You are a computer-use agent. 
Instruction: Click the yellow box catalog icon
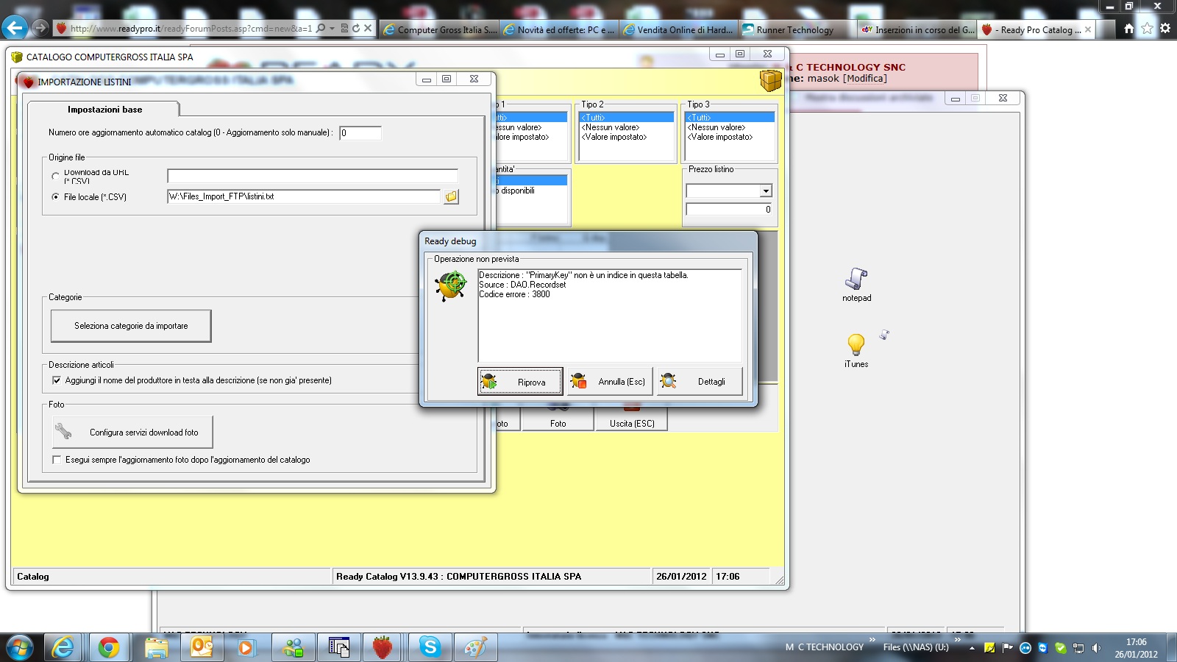[770, 79]
